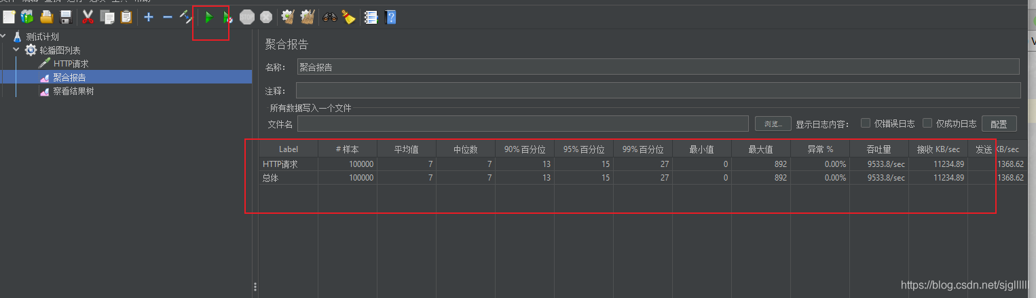Click the 27 value in 总体 row
Screen dimensions: 1036x298
coord(643,178)
